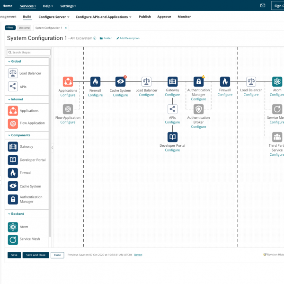Click the Revert link
Viewport: 284px width, 284px height.
click(x=138, y=255)
